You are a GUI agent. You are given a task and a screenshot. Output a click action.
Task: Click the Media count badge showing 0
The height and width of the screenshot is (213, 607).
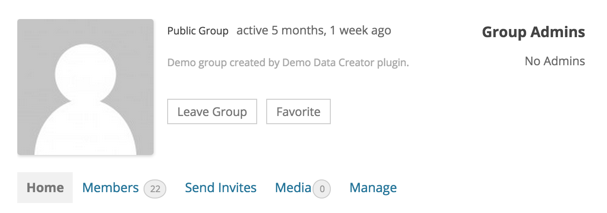(x=322, y=189)
